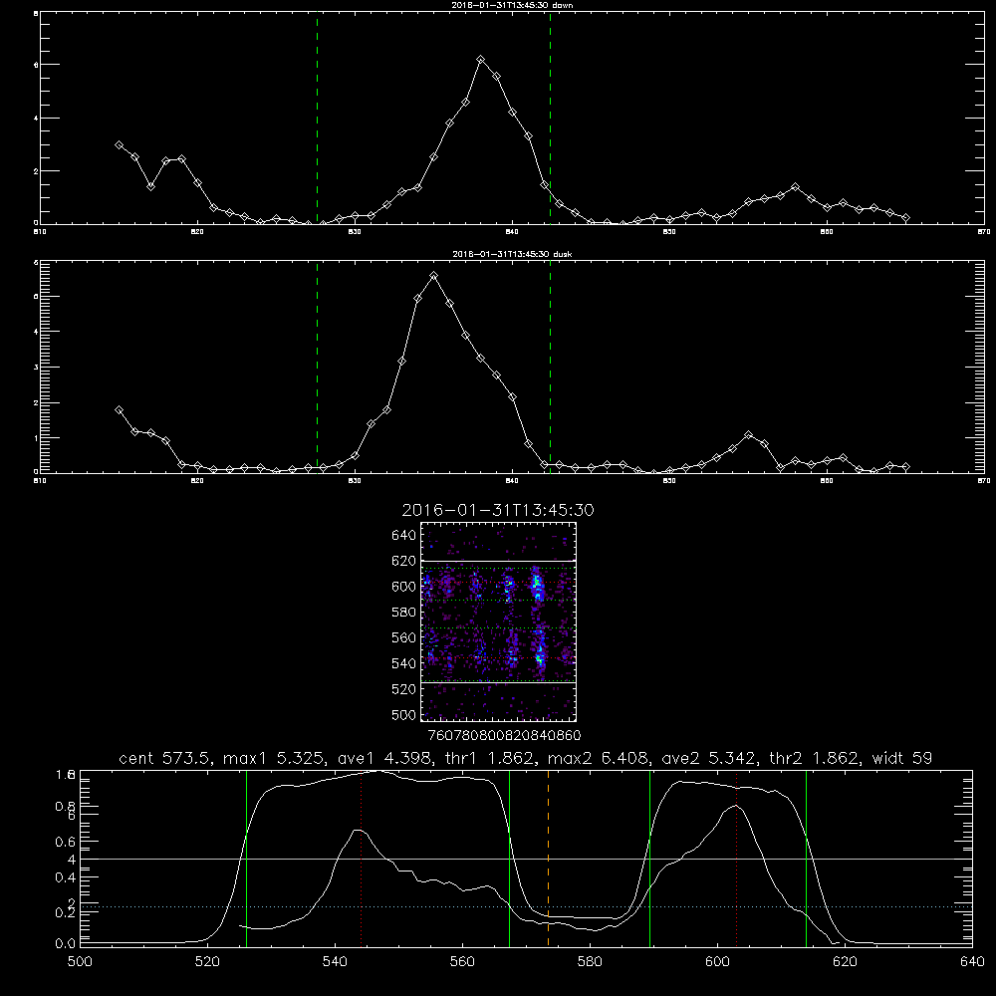Click the '580' label on the bottom plot x-axis
Viewport: 996px width, 996px height.
pyautogui.click(x=590, y=962)
